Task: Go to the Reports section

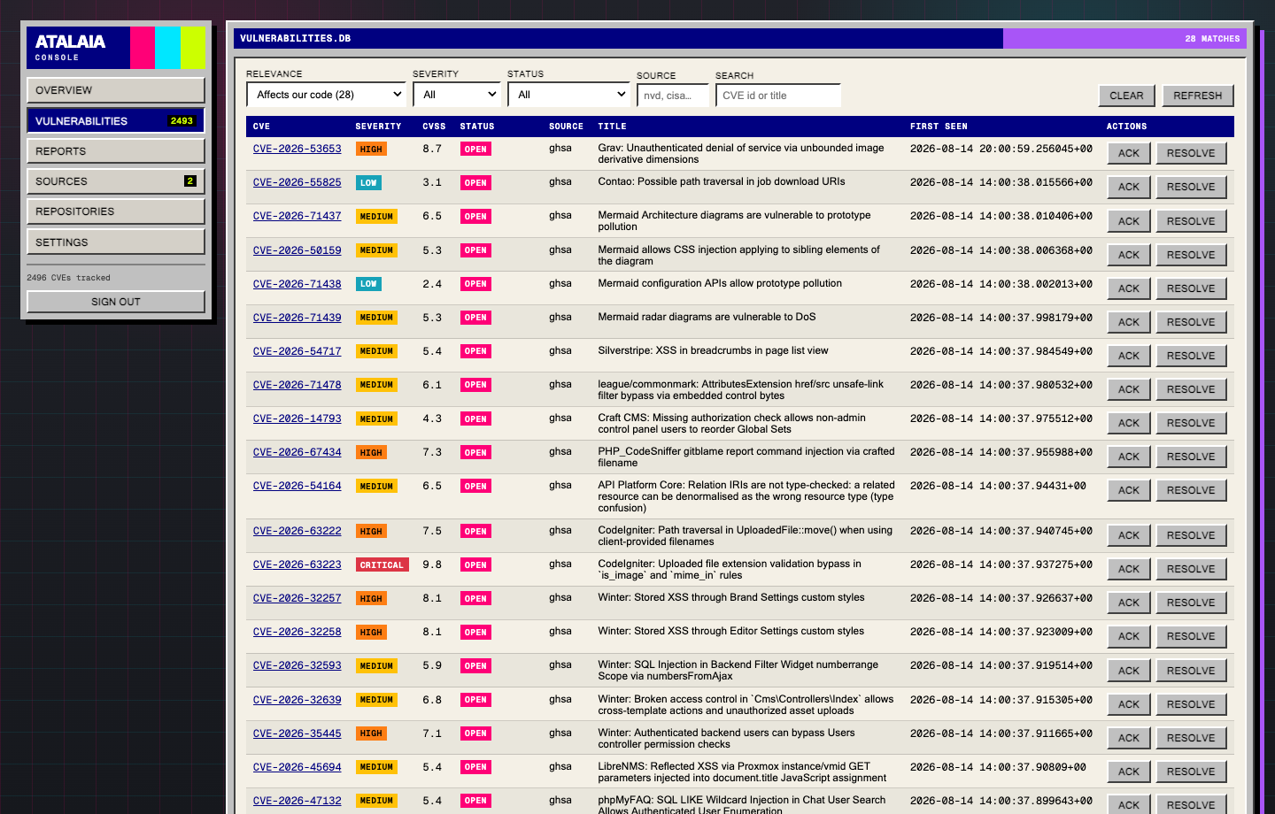Action: click(x=116, y=151)
